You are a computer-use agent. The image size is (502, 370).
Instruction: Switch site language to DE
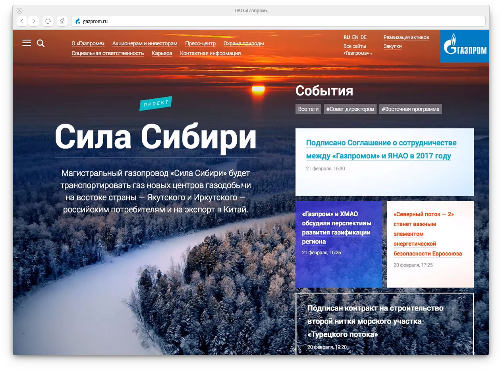(x=363, y=37)
